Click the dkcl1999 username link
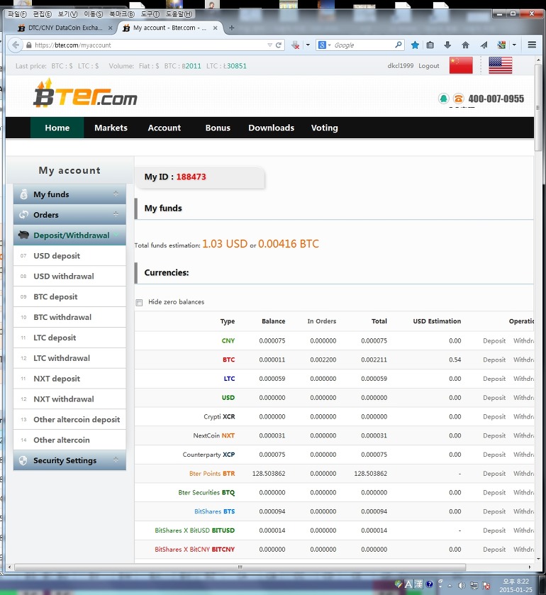Screen dimensions: 546x595 tap(401, 66)
